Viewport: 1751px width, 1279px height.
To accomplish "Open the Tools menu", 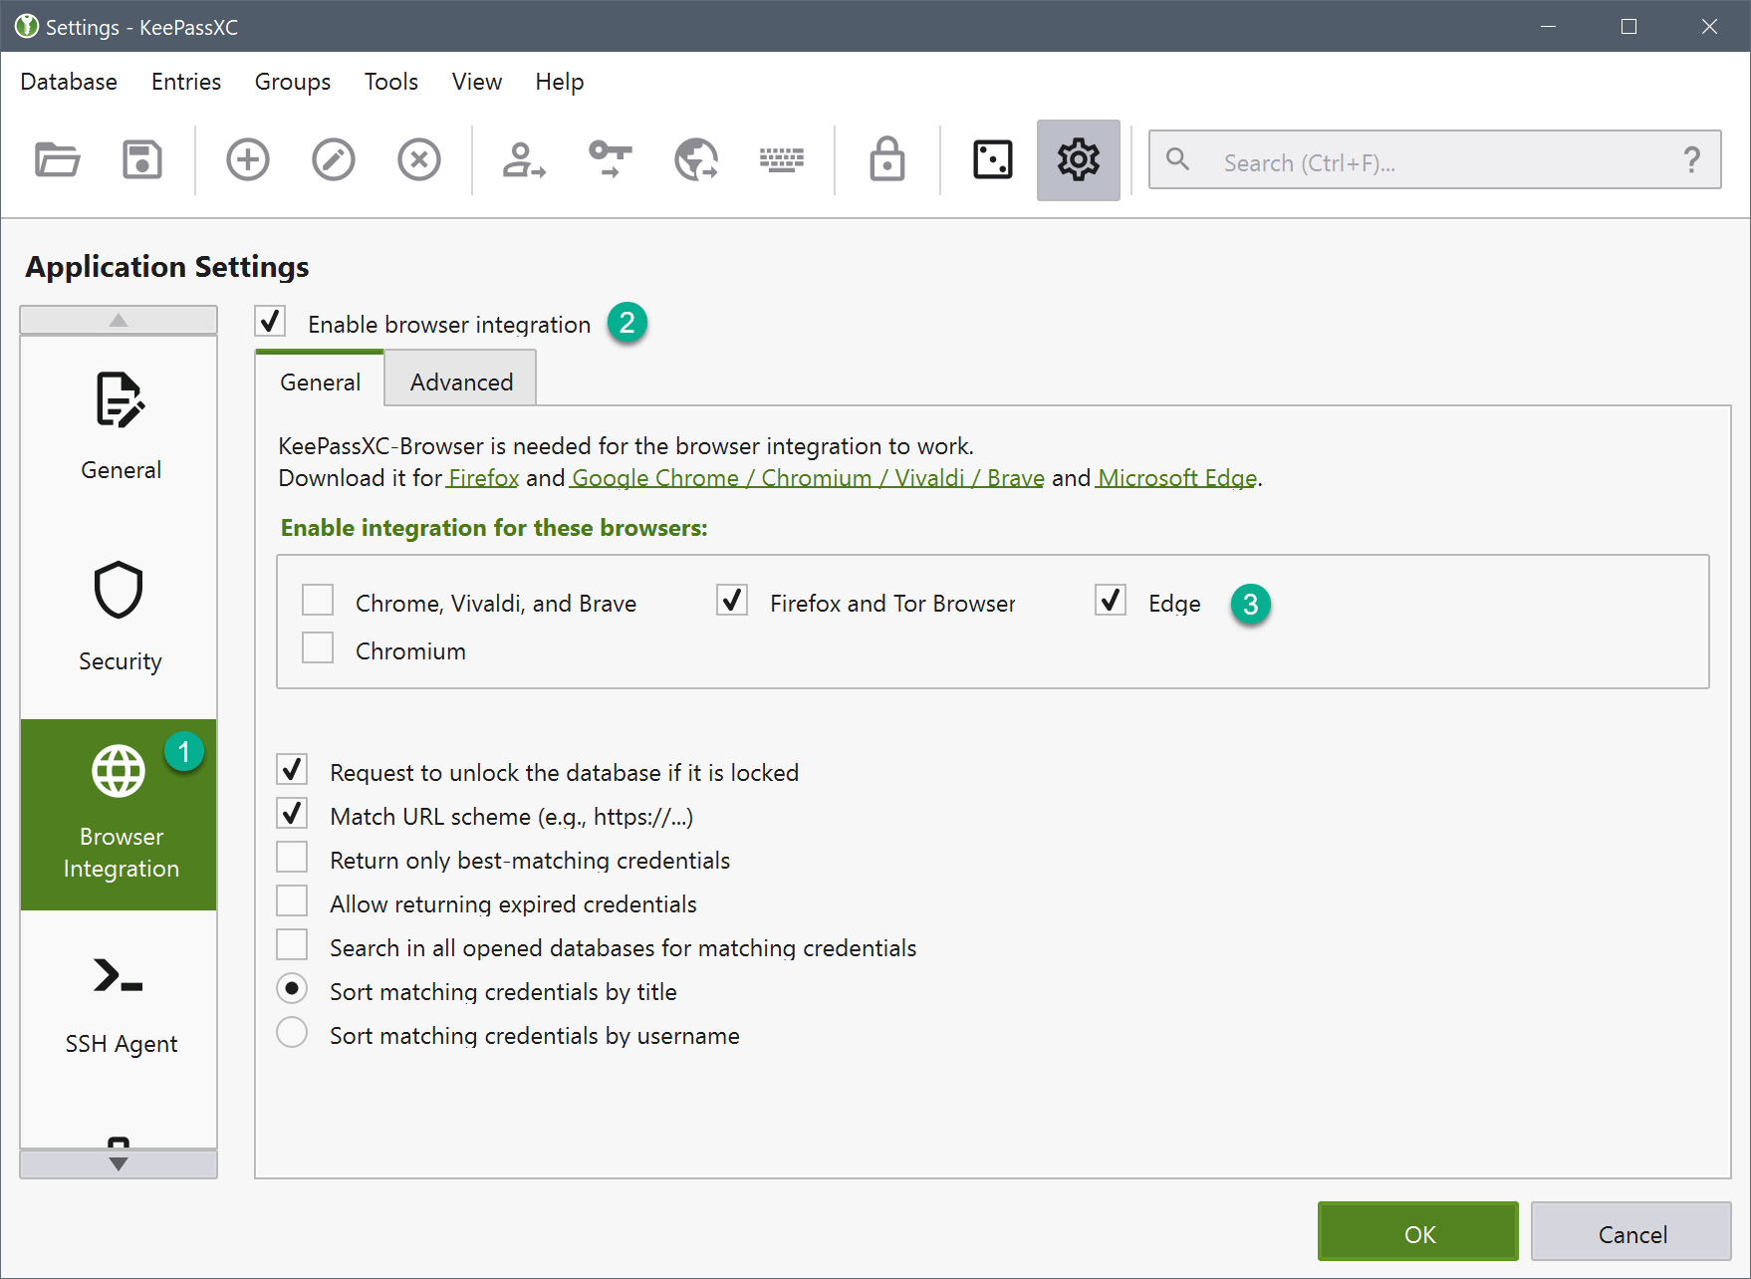I will pos(390,82).
